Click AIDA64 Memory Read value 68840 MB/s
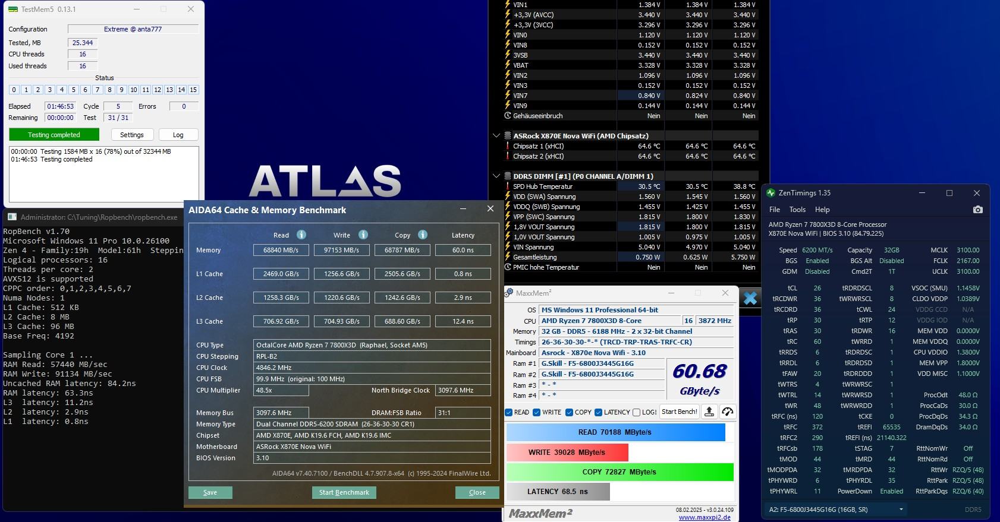This screenshot has width=1000, height=522. pos(281,250)
